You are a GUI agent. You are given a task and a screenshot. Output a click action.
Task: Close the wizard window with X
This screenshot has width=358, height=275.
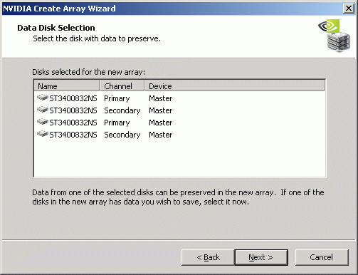[349, 9]
